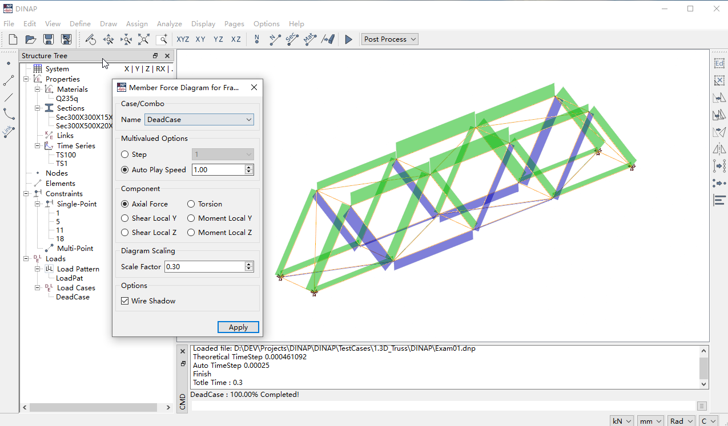Click the mirror elements icon
Viewport: 728px width, 426px height.
[x=719, y=149]
